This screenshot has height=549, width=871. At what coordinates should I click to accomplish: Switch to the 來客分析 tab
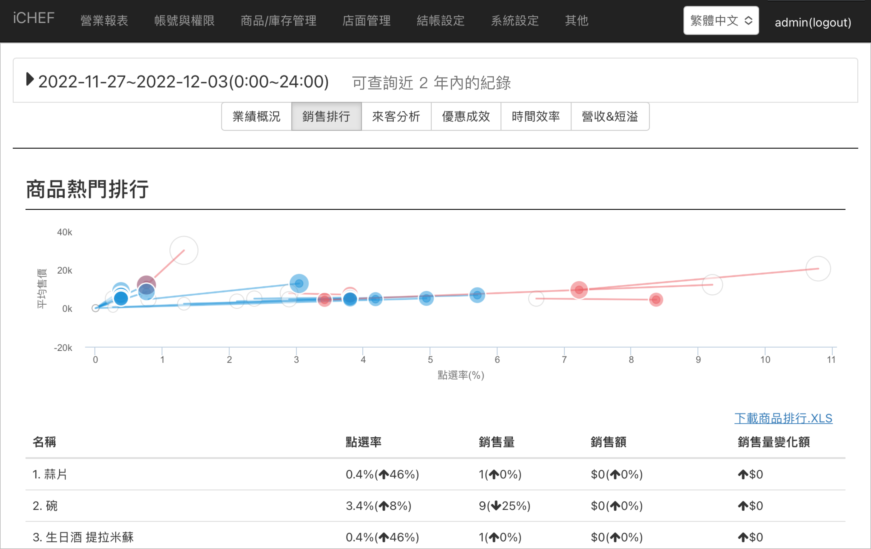pos(396,116)
